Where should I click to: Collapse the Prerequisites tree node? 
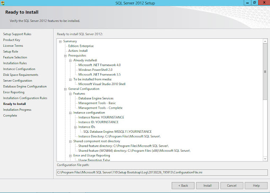click(65, 56)
